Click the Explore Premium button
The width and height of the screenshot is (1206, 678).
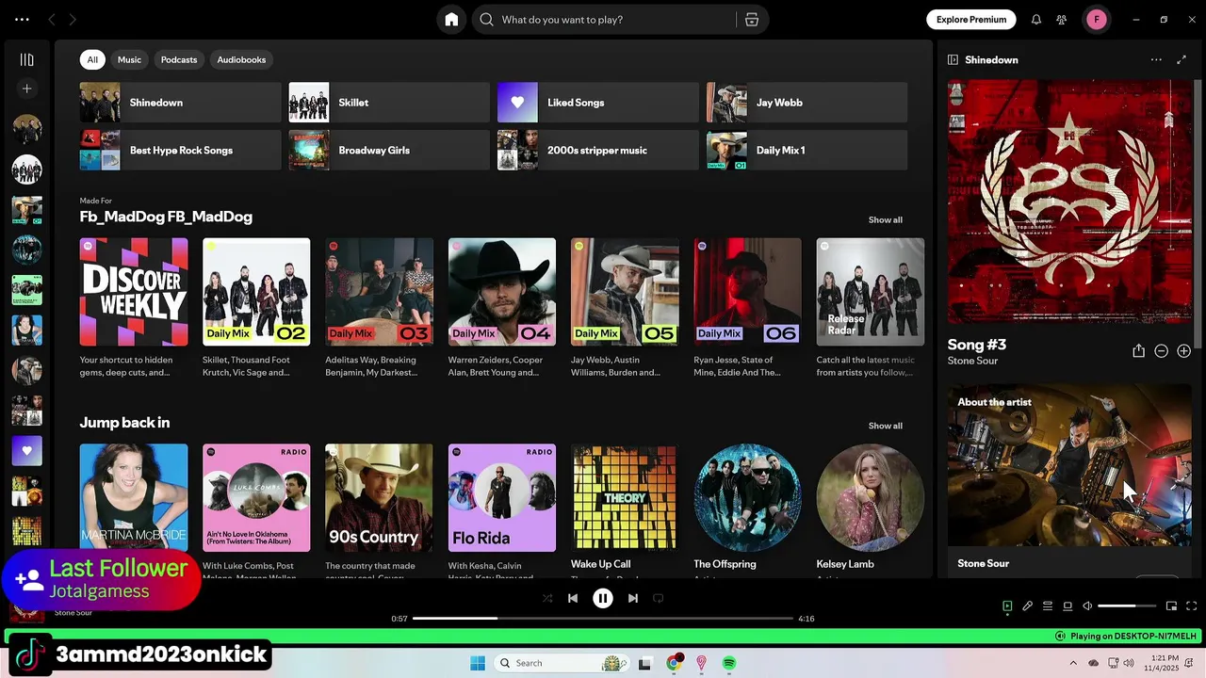971,20
